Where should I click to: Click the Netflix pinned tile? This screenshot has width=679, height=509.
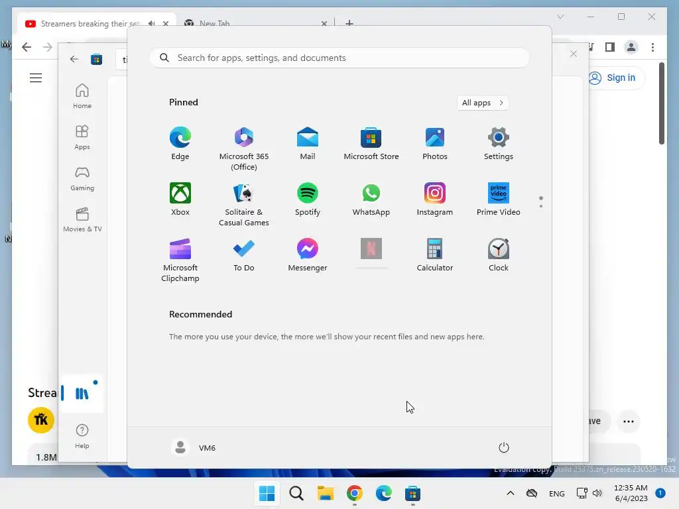tap(371, 249)
